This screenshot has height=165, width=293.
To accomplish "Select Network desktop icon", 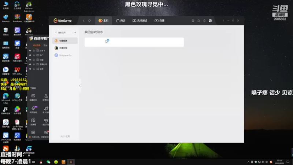I will [5, 19].
